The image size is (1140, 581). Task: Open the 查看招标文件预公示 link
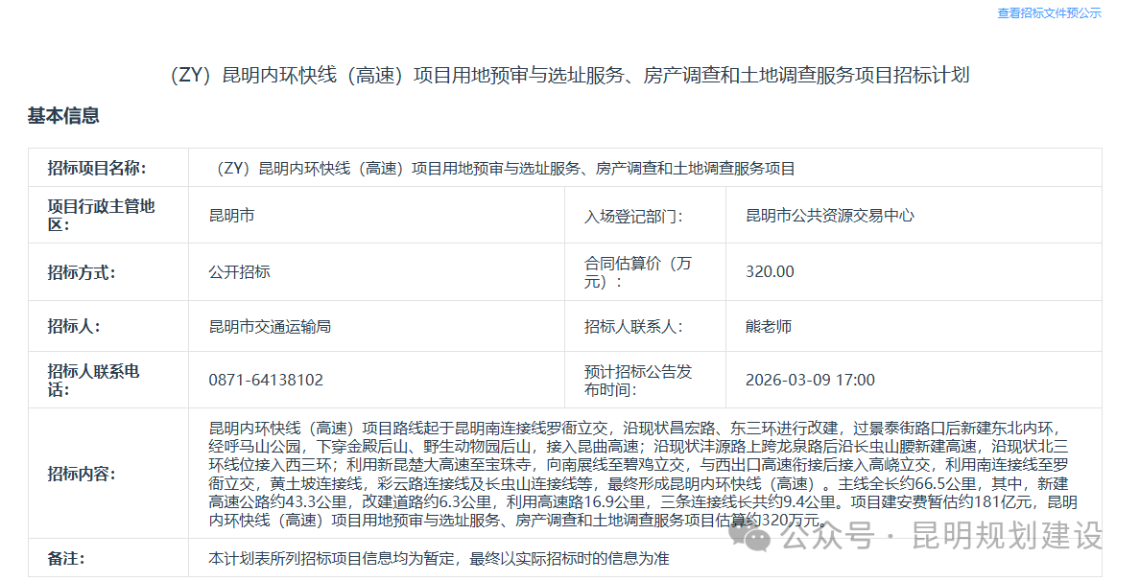click(x=1049, y=13)
